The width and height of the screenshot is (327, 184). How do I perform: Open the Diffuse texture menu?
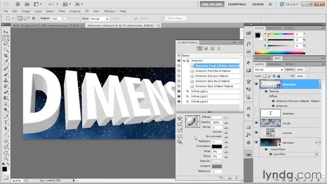click(226, 118)
